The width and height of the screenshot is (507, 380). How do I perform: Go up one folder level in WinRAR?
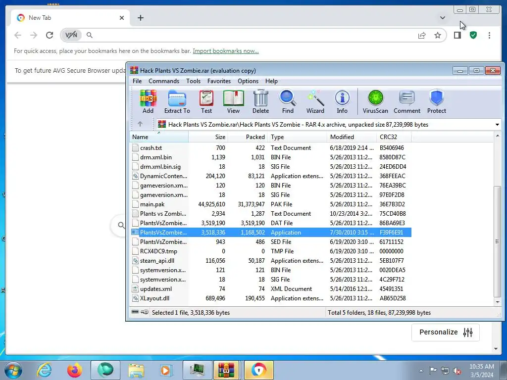[140, 124]
